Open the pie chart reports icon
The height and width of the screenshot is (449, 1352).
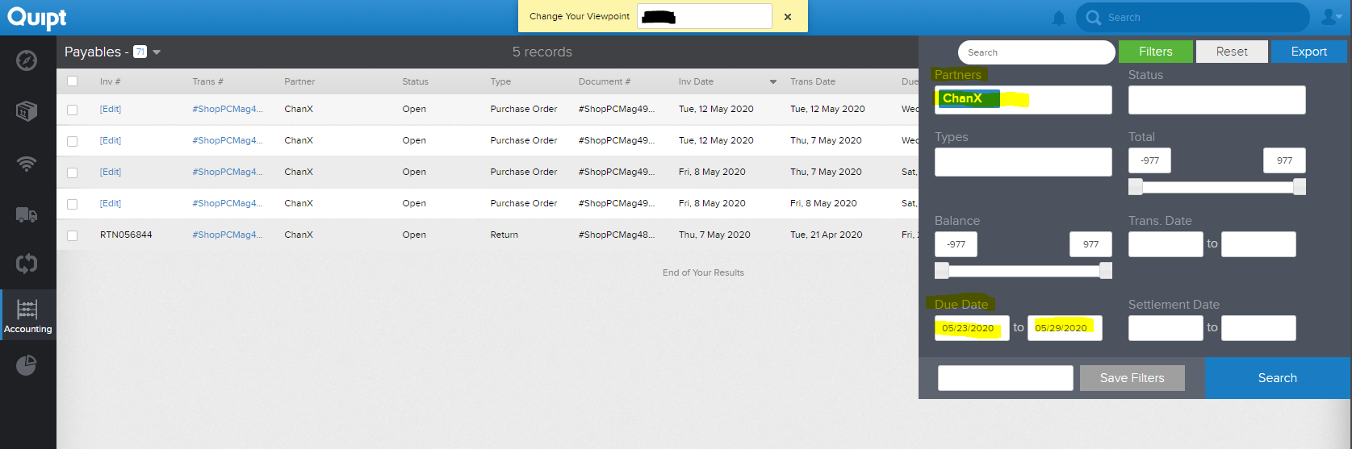(x=27, y=365)
